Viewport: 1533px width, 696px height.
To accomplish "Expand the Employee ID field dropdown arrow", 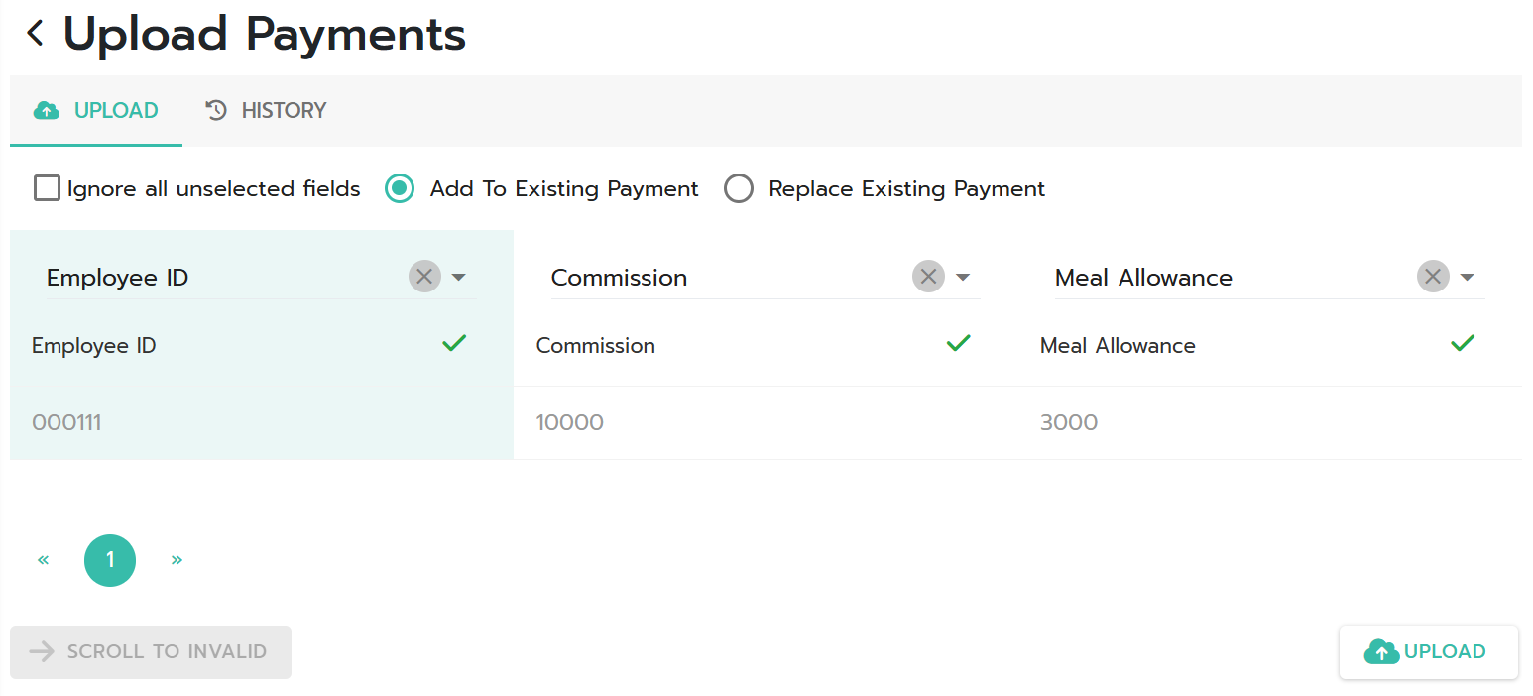I will (458, 278).
